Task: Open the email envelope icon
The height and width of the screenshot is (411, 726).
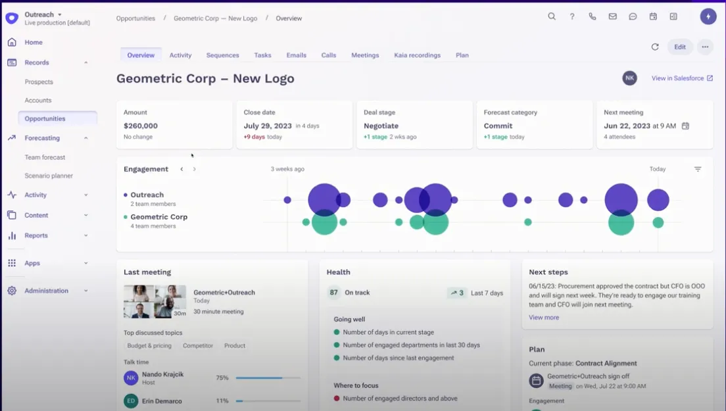Action: click(613, 16)
